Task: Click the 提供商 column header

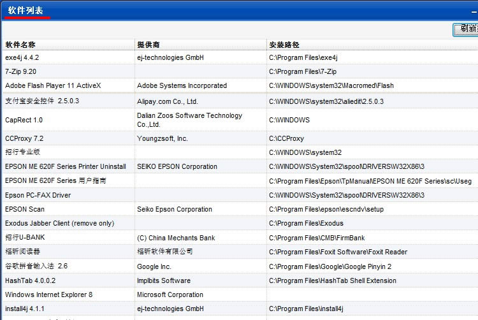Action: (x=148, y=45)
